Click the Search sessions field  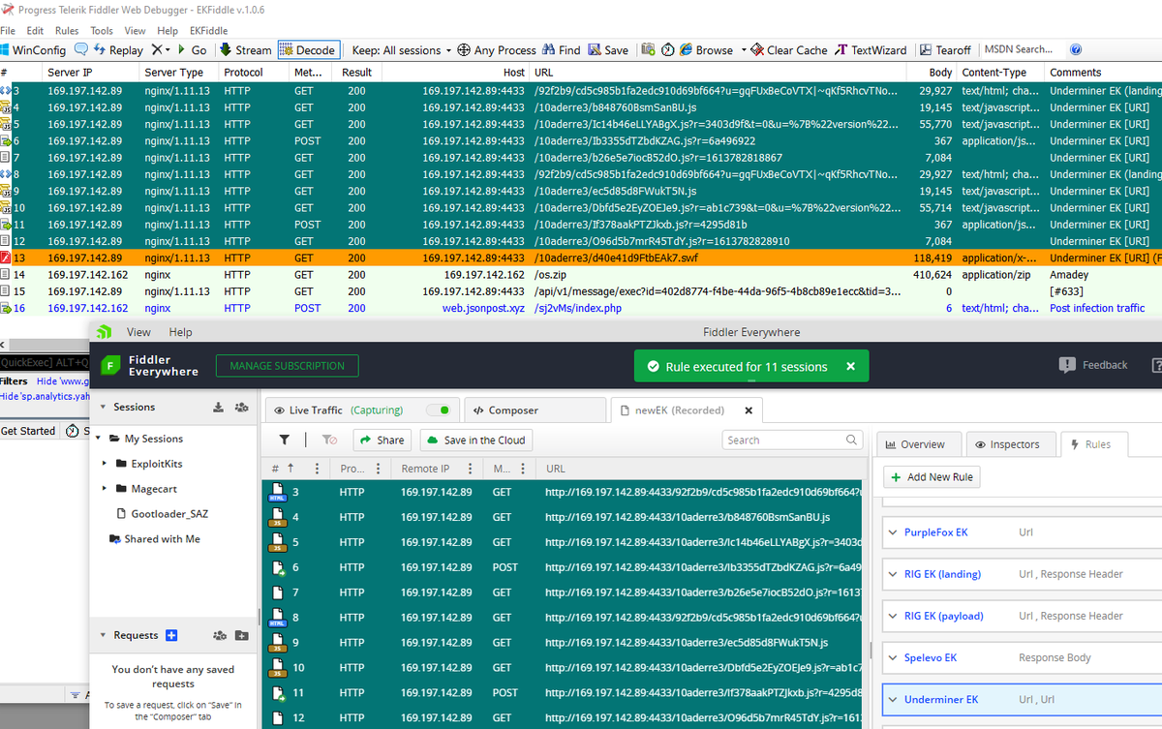point(792,440)
